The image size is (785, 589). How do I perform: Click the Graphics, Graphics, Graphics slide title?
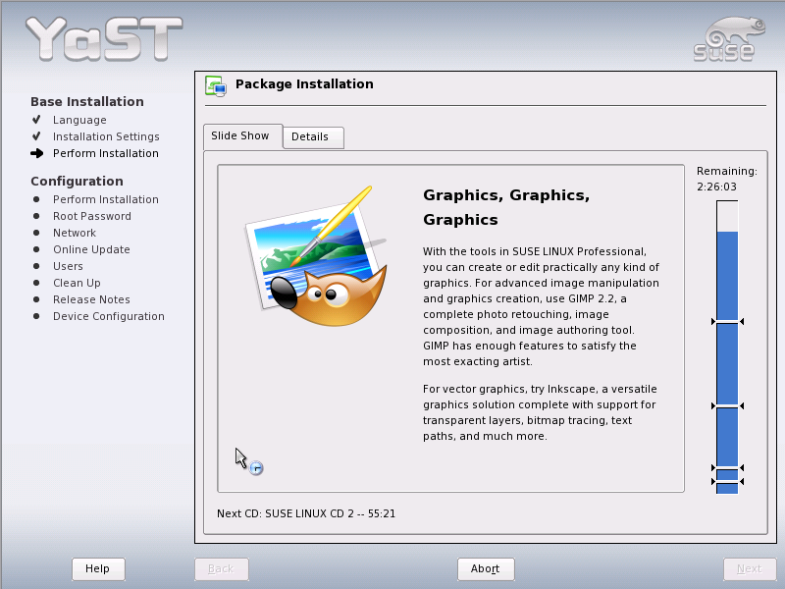point(506,207)
